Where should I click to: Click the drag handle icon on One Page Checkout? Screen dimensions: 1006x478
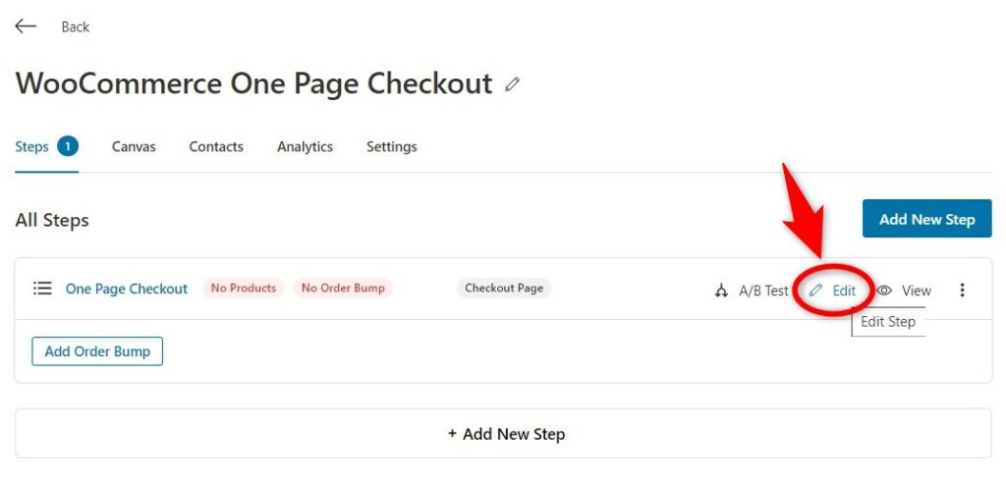tap(42, 289)
